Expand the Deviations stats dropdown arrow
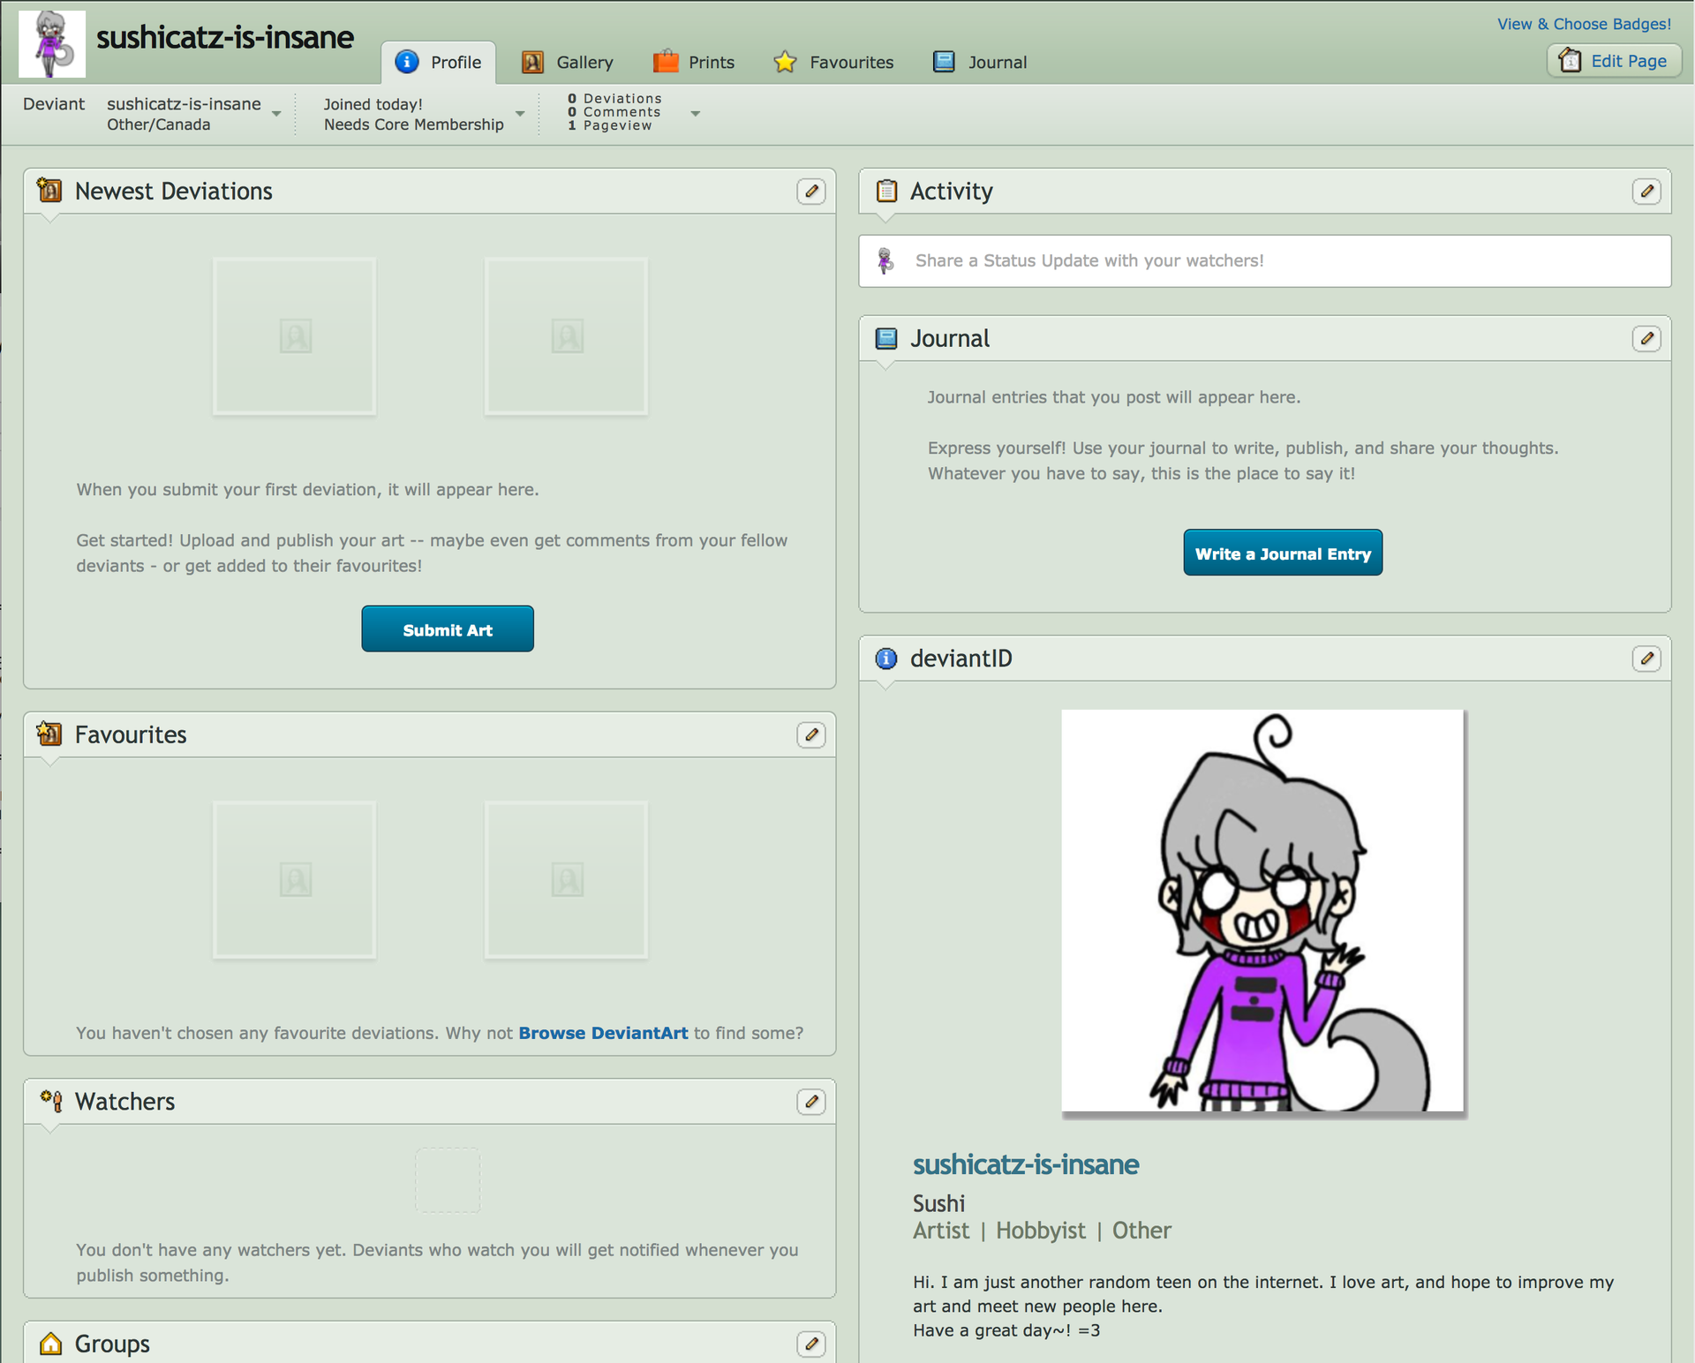This screenshot has height=1363, width=1695. [x=696, y=114]
